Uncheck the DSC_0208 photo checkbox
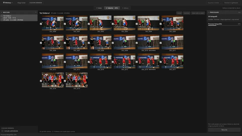 (89, 43)
